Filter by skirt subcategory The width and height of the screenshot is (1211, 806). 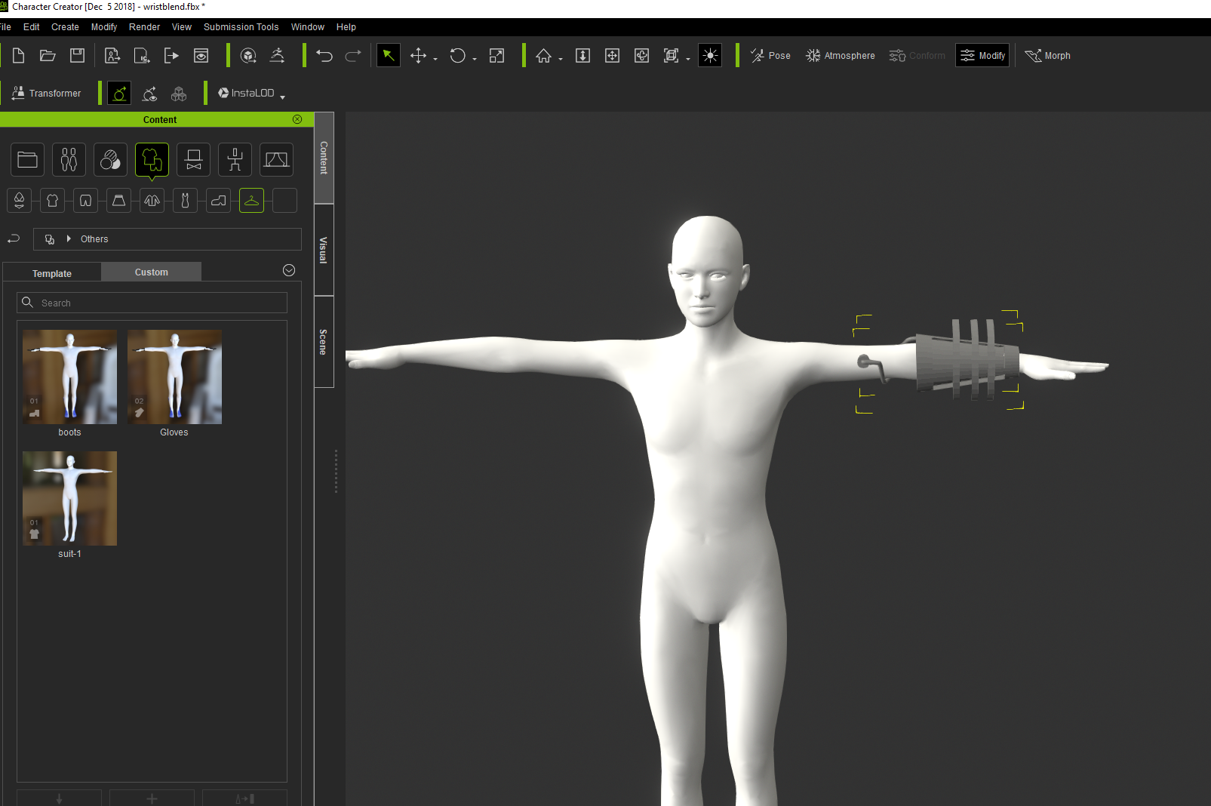coord(119,200)
